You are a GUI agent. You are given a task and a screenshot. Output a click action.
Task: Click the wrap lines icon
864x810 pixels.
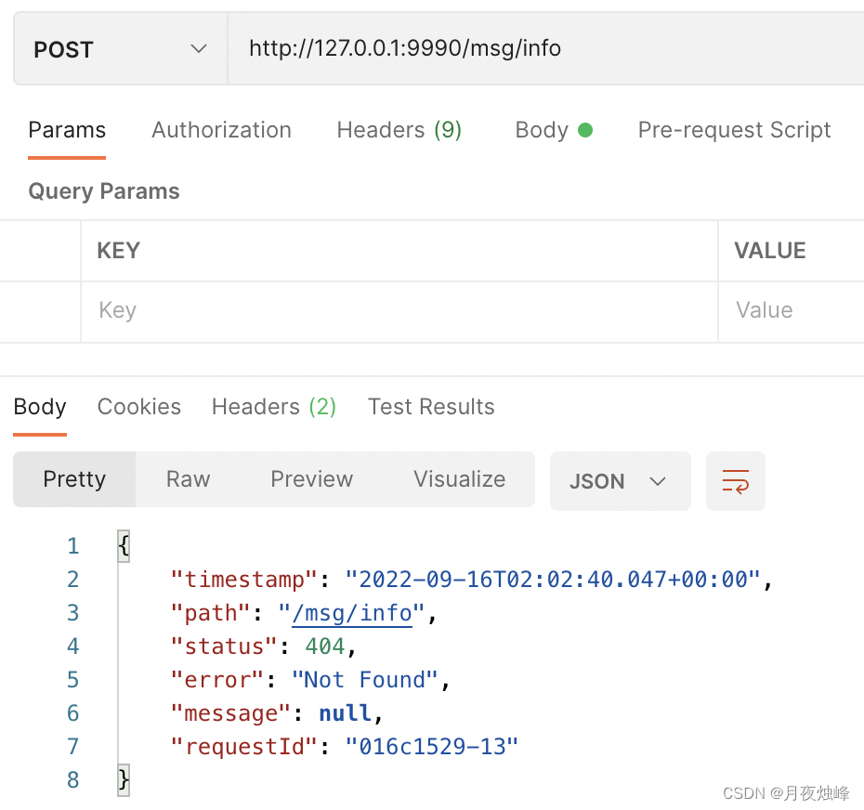coord(735,481)
